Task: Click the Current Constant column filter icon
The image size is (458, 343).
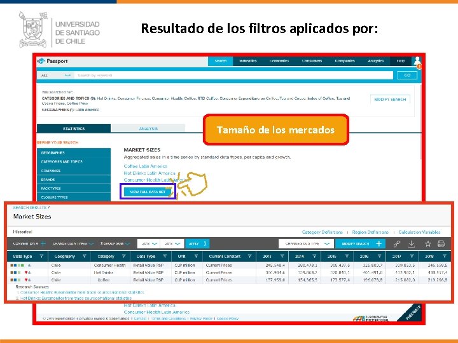Action: [250, 256]
